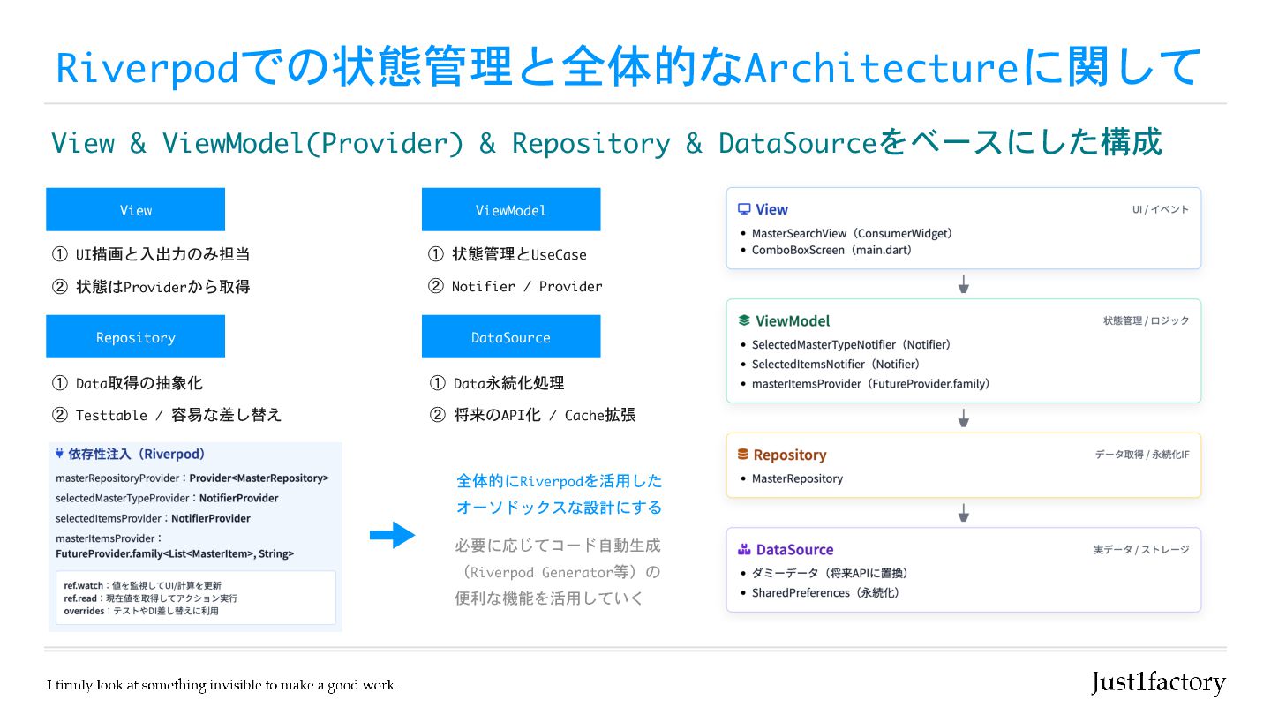
Task: Click the text UI描画と入出力のみ担当
Action: pyautogui.click(x=162, y=254)
